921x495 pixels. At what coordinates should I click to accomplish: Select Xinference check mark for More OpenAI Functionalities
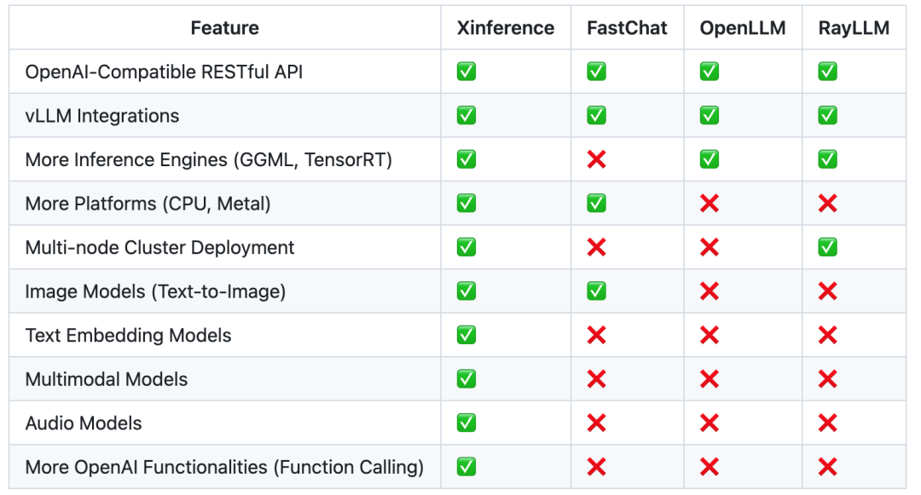coord(466,467)
